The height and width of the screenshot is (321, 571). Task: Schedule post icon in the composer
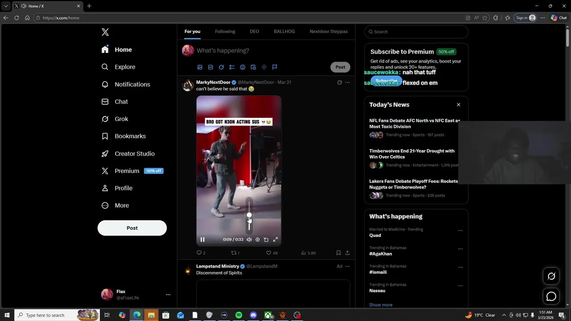pos(253,67)
